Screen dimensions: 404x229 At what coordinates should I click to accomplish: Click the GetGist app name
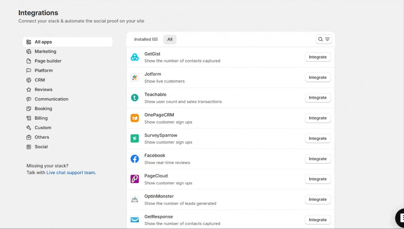click(152, 54)
